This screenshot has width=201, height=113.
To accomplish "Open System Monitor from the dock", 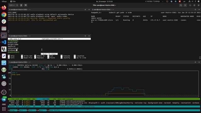I will (x=4, y=63).
